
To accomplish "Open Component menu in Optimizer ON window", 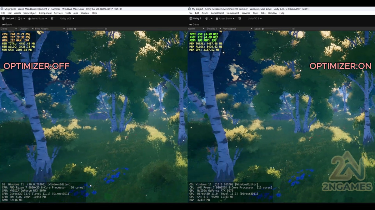I will click(233, 13).
